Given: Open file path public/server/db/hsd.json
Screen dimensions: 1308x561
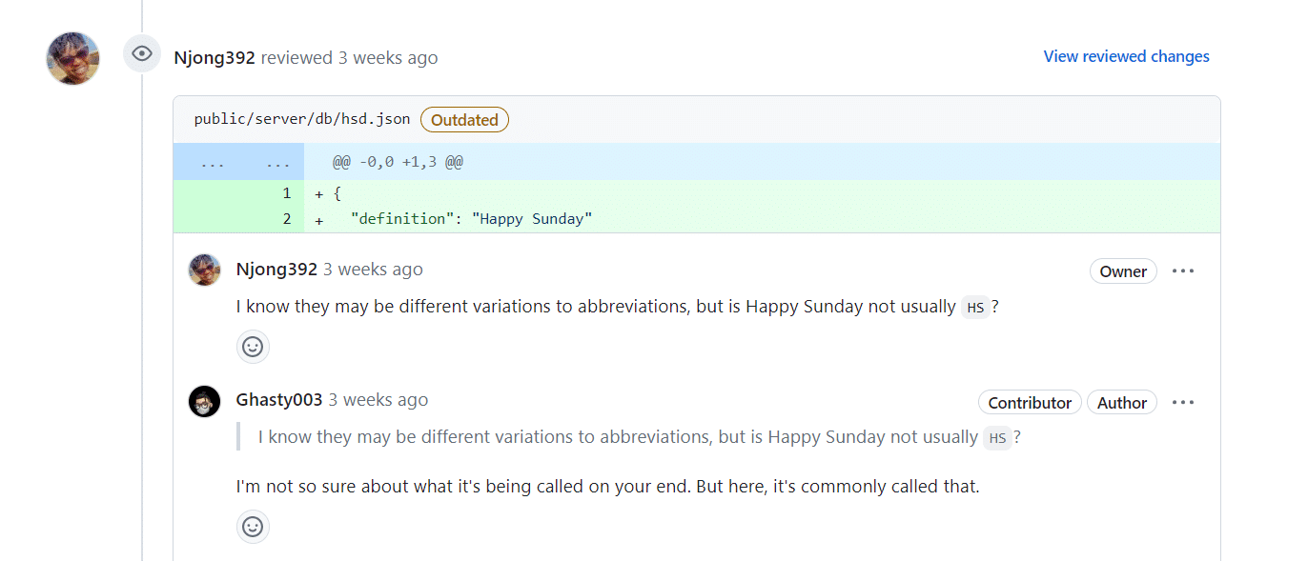Looking at the screenshot, I should (x=302, y=119).
